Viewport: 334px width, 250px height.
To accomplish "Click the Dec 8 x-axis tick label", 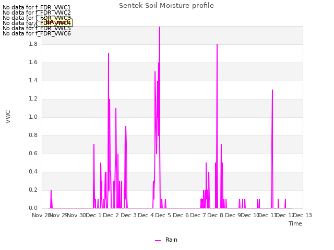I will coord(216,215).
